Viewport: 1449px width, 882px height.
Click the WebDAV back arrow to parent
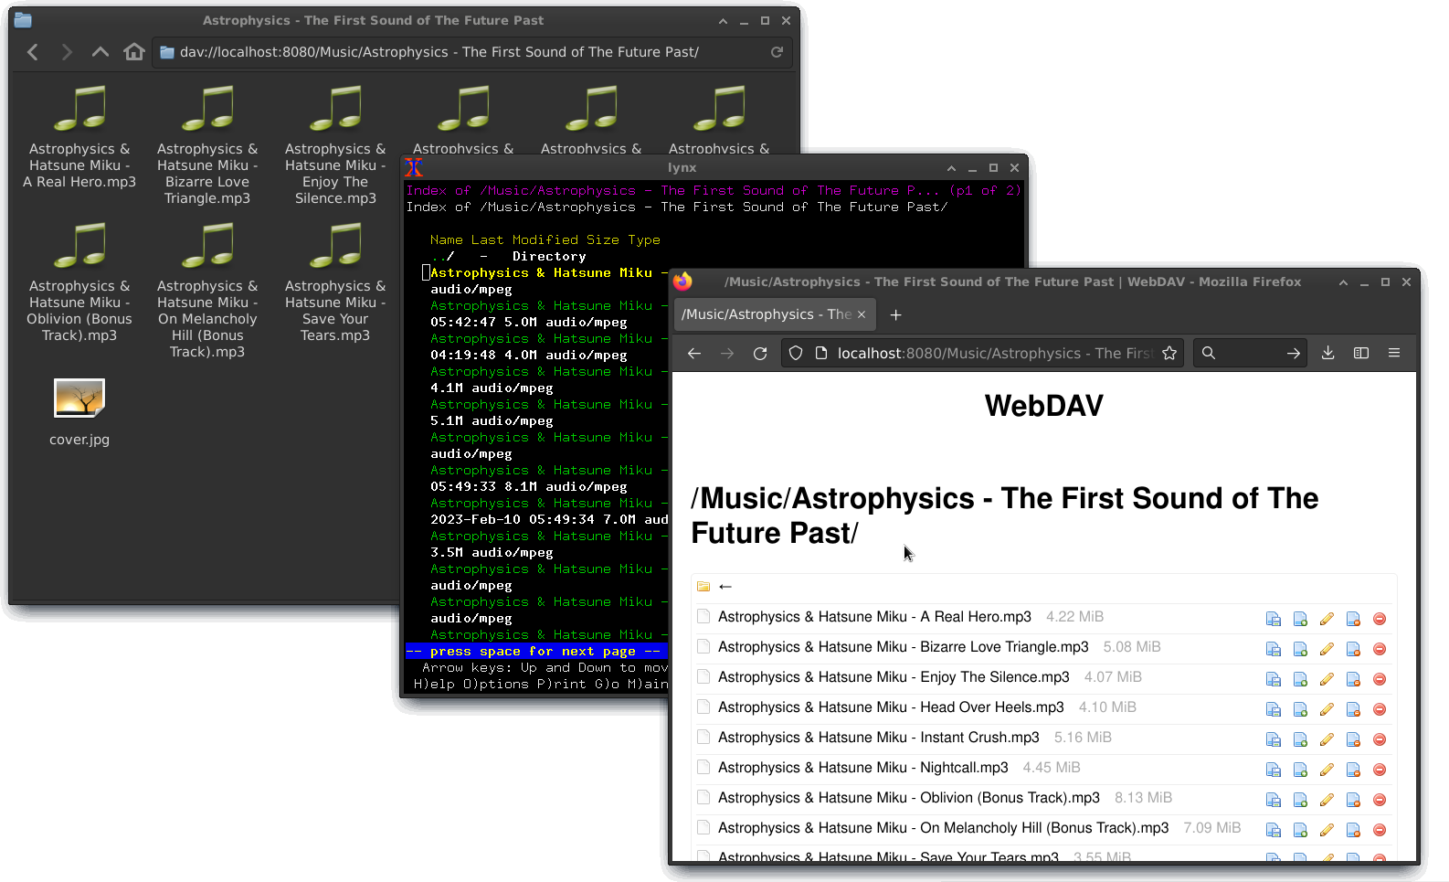click(x=725, y=587)
